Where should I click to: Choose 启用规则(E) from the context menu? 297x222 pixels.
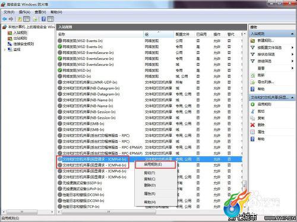tap(155, 164)
